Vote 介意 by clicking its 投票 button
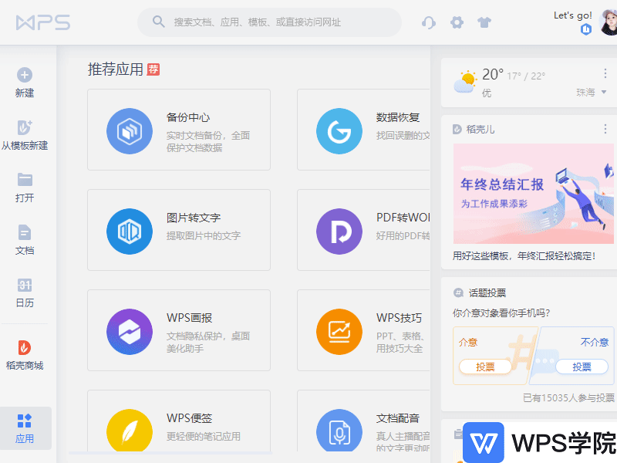The height and width of the screenshot is (463, 617). pyautogui.click(x=485, y=367)
